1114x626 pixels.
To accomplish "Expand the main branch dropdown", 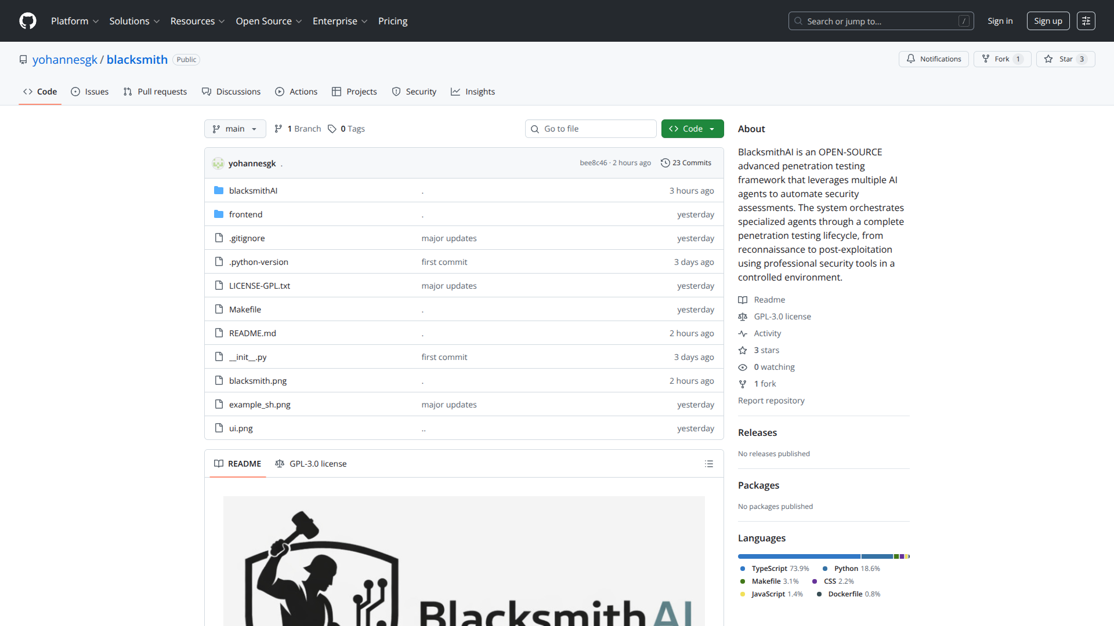I will click(x=235, y=129).
